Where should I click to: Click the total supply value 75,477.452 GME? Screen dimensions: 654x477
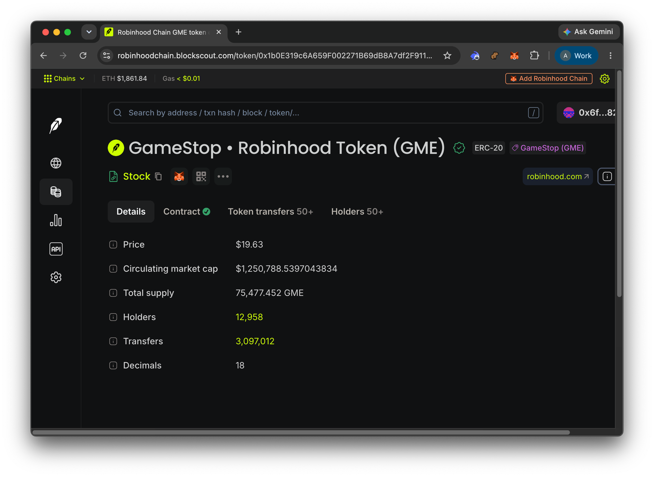pyautogui.click(x=269, y=293)
